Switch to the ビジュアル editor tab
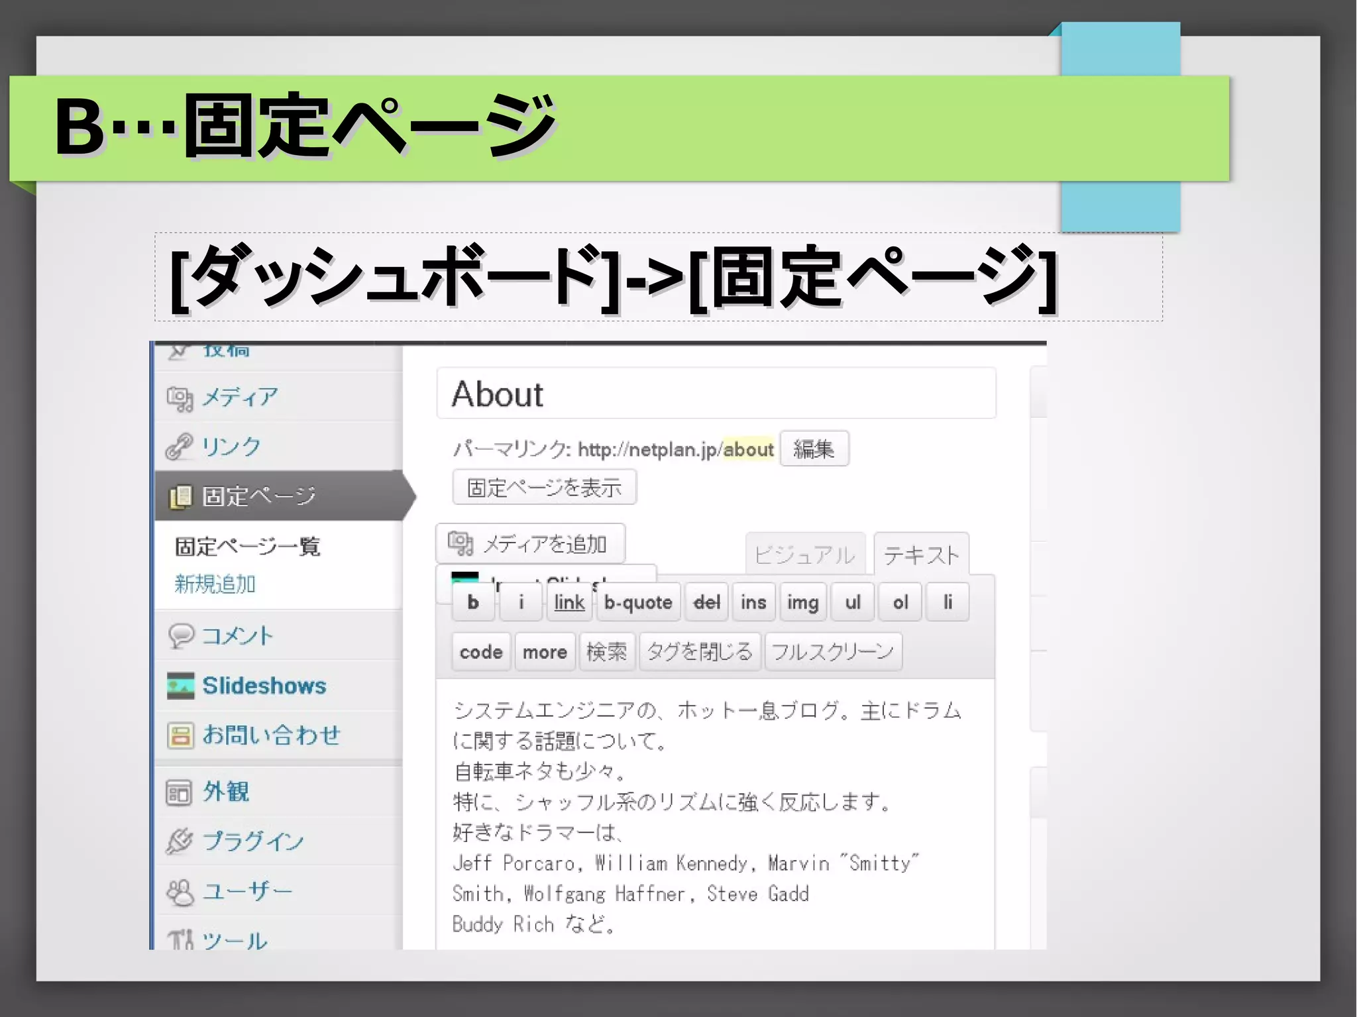Viewport: 1357px width, 1017px height. click(805, 554)
